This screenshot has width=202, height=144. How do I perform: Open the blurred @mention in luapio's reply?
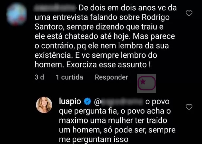tap(118, 102)
